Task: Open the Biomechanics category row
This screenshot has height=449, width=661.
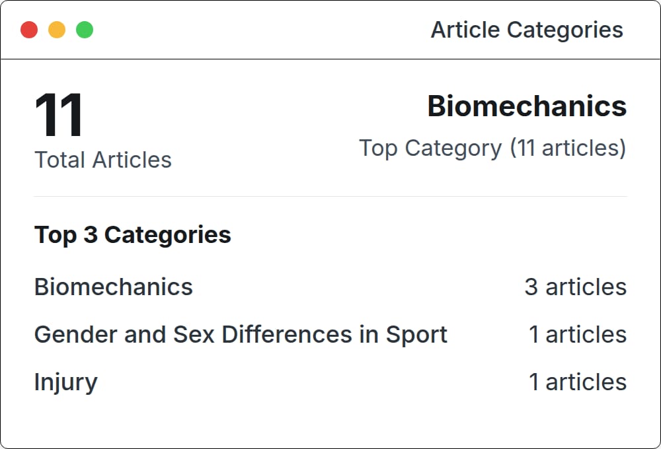Action: pos(330,287)
